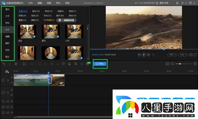Open the 1.0x playback speed dropdown
Viewport: 198px width, 119px height.
183,55
